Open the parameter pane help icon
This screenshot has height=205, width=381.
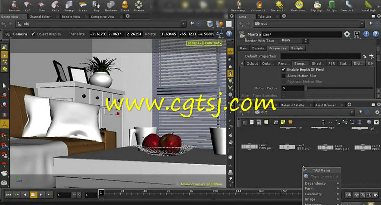coord(376,34)
